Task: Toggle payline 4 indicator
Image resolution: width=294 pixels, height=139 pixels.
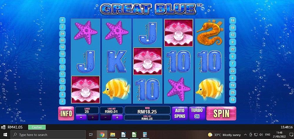Action: pyautogui.click(x=62, y=20)
